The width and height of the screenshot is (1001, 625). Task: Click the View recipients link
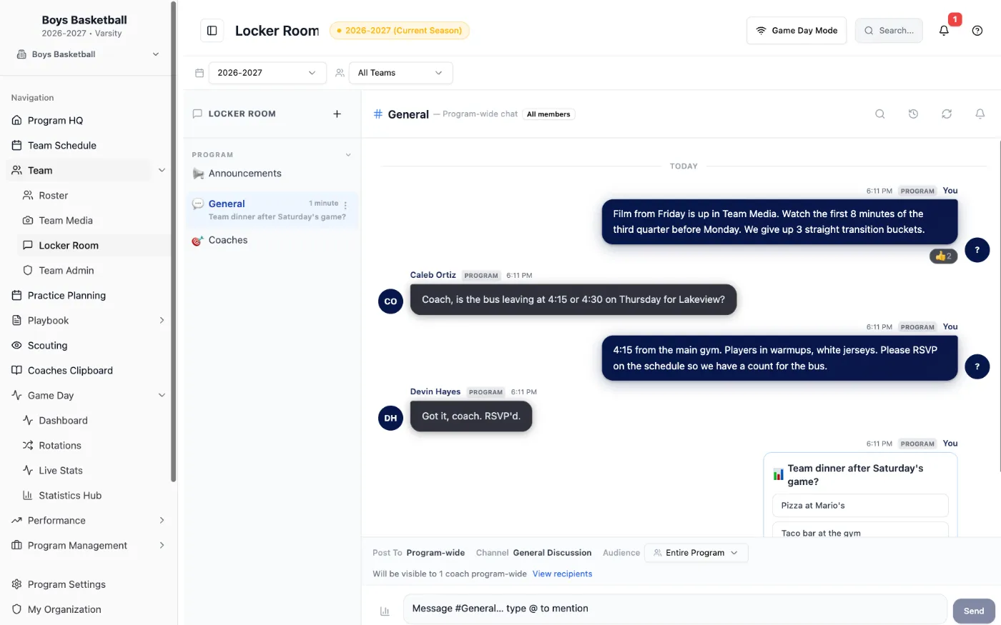[562, 574]
